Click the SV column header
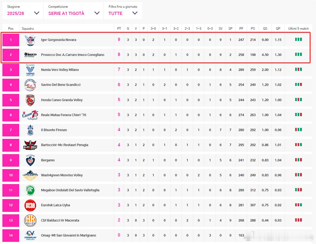The height and width of the screenshot is (244, 316). 220,28
